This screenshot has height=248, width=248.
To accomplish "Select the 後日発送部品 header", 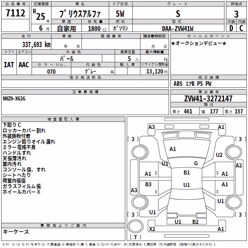I will click(85, 77).
